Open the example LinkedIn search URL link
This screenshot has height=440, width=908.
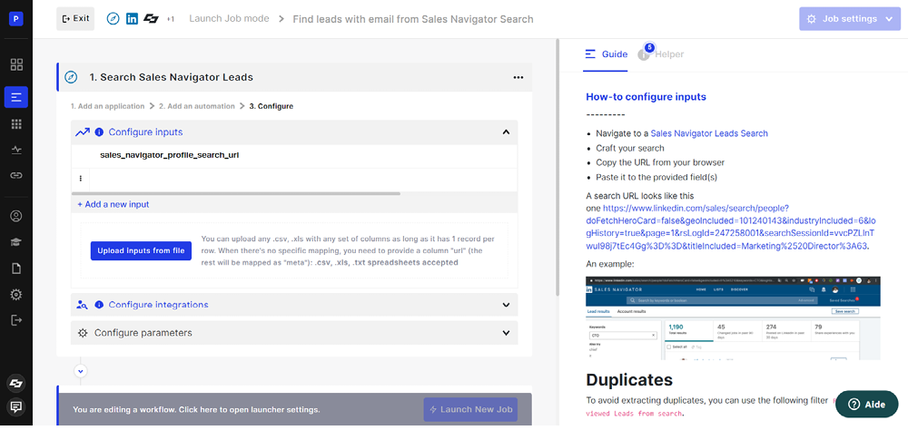[x=731, y=227]
